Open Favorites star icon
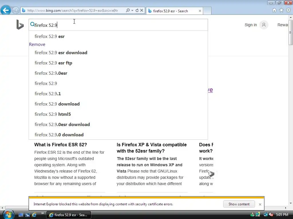Screen dimensions: 293x219 282,10
